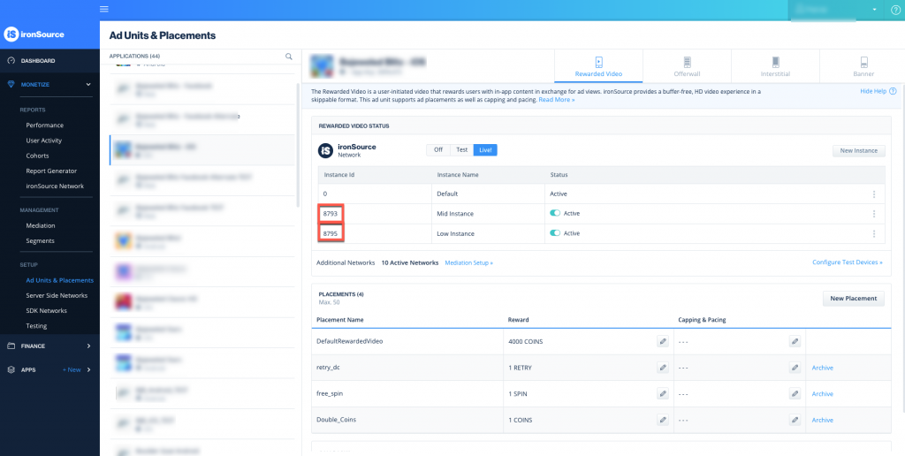Open the help question mark icon
Viewport: 905px width, 456px height.
click(x=895, y=9)
